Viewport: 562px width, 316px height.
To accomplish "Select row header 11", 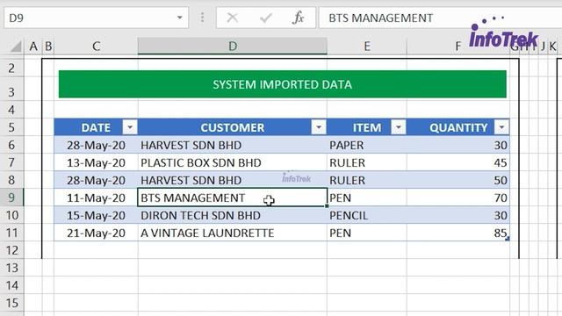I will pos(11,233).
